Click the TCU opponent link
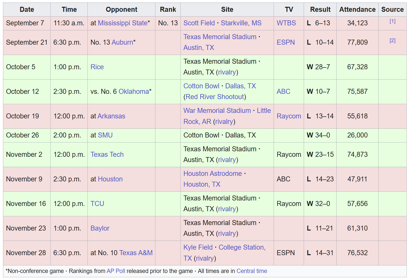 pyautogui.click(x=97, y=204)
